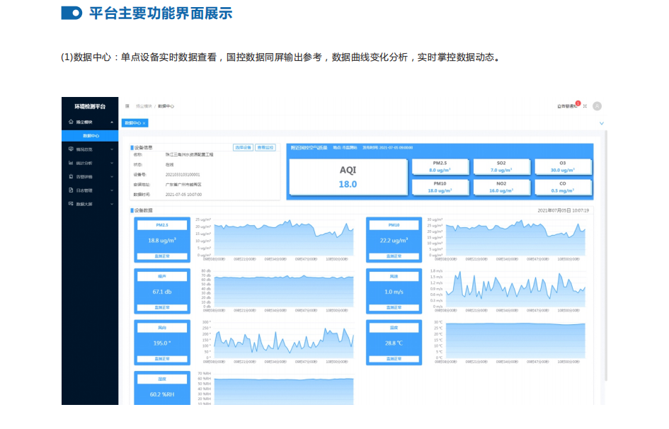Click the SO2 7.0 ug/m³ card
Viewport: 669px width, 429px height.
coord(501,167)
